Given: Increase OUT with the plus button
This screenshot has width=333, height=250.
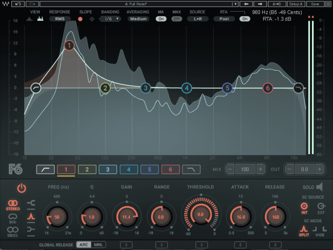Looking at the screenshot, I should coord(320,169).
